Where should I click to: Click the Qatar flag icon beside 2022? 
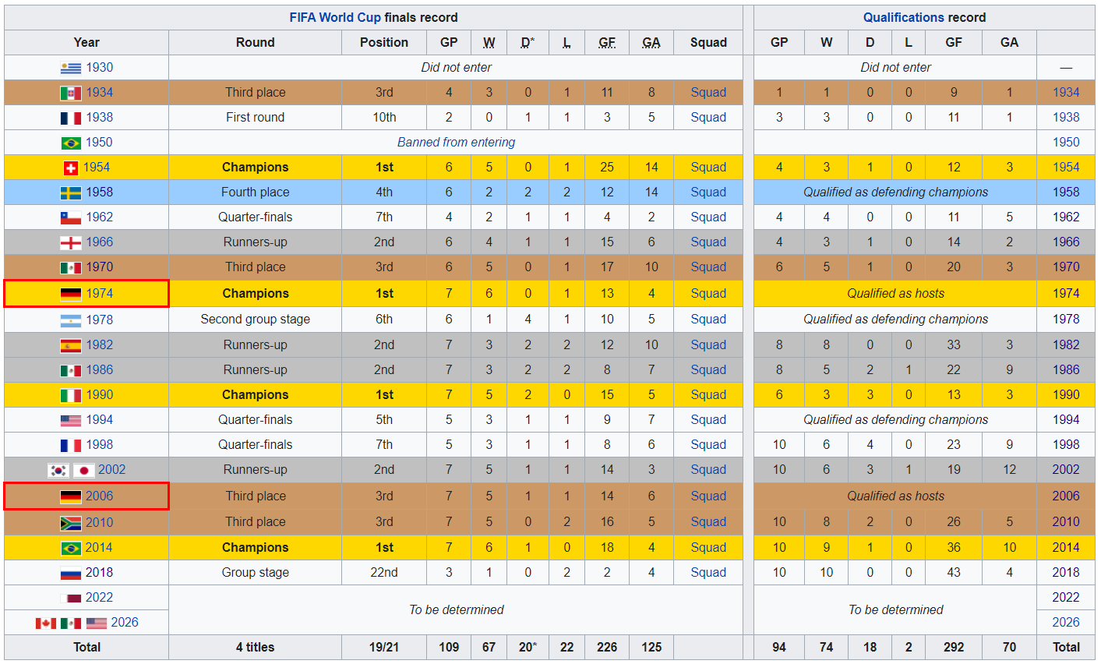[x=71, y=598]
